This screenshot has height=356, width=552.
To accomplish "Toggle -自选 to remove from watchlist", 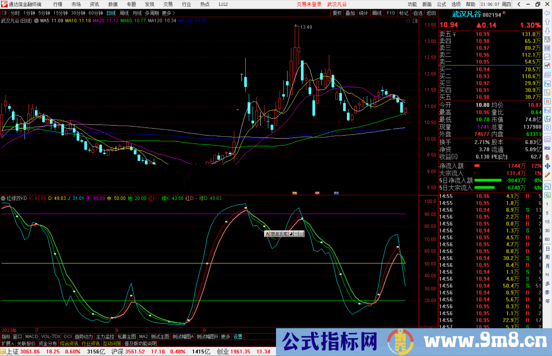I will point(417,13).
